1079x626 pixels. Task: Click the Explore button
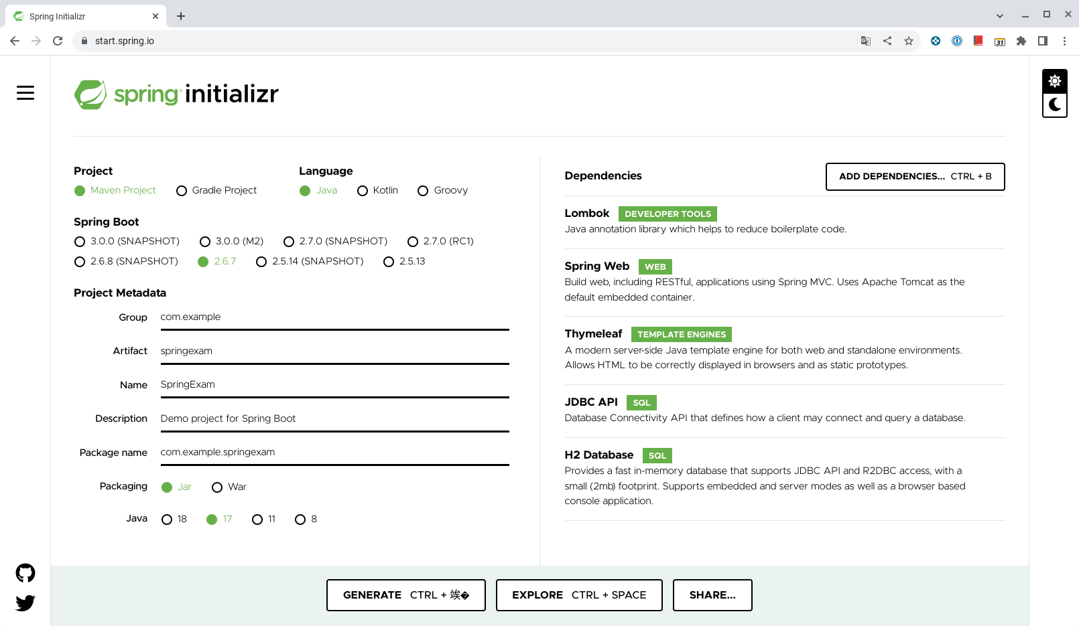579,595
